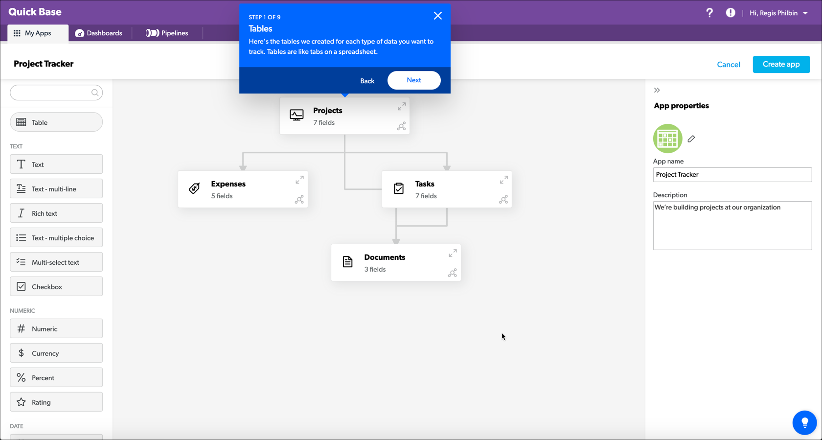Open the Hi, Regis Philbin user menu
This screenshot has height=440, width=822.
pyautogui.click(x=778, y=13)
